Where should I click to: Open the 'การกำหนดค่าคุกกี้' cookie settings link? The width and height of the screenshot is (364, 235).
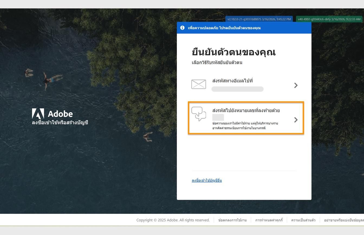269,220
